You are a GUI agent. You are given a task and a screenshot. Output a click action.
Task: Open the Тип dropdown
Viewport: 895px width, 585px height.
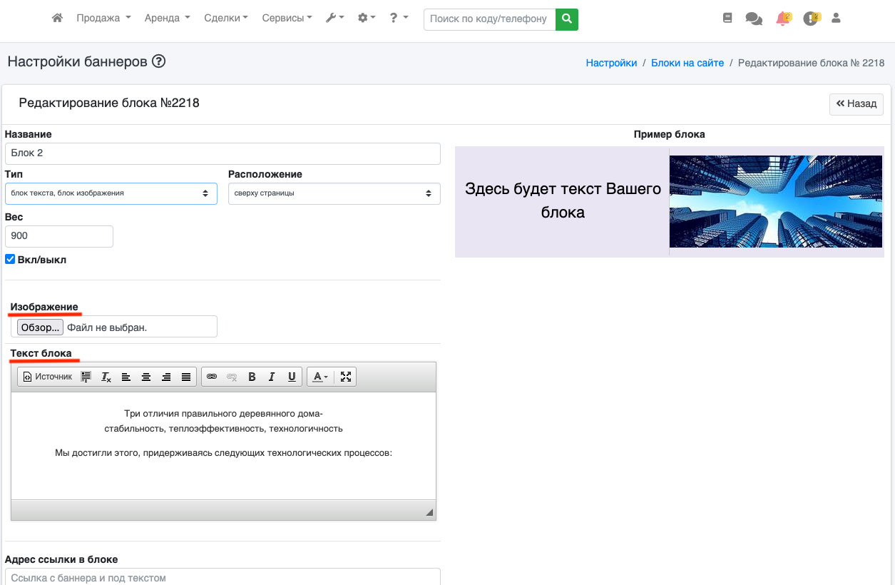tap(111, 193)
